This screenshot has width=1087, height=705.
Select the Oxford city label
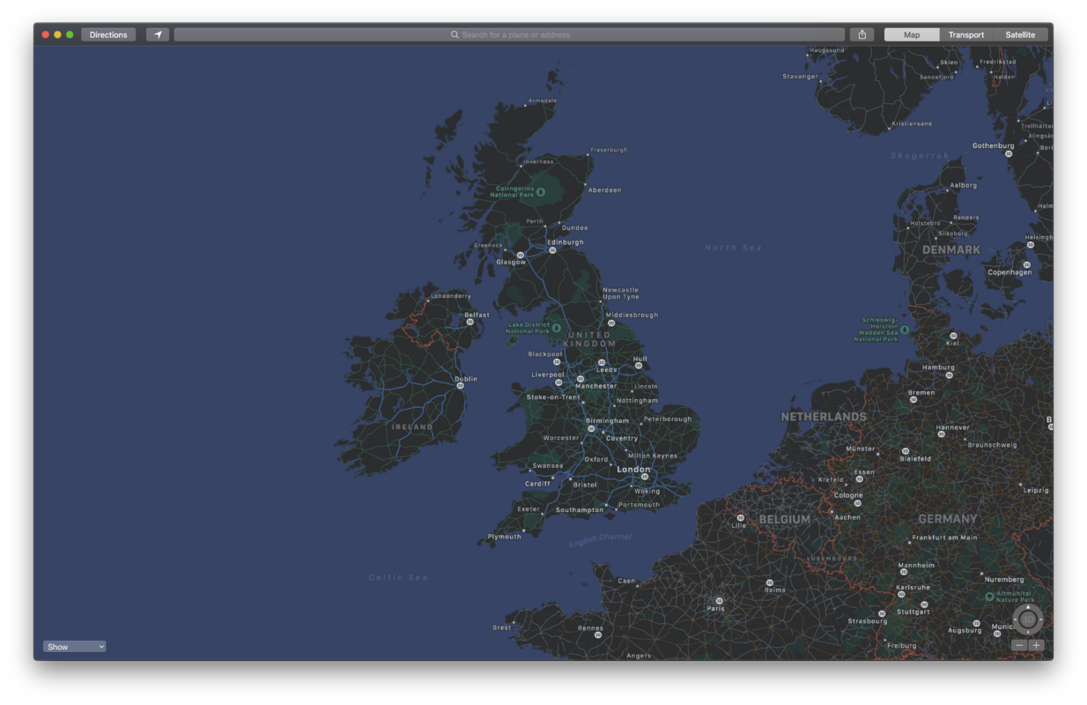(x=596, y=459)
